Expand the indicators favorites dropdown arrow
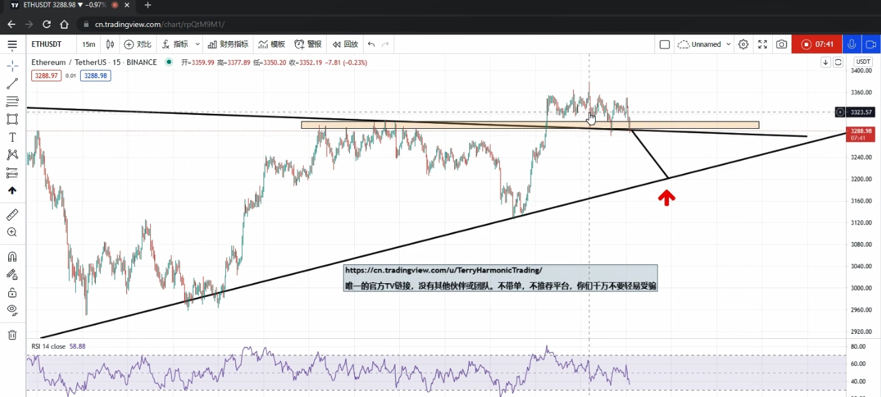The width and height of the screenshot is (881, 397). [198, 44]
